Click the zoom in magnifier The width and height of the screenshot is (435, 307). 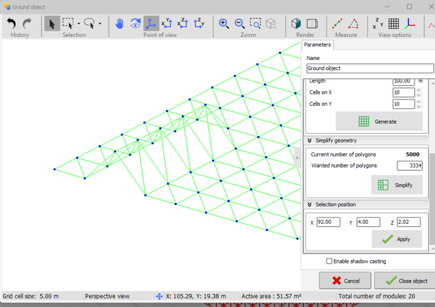224,23
